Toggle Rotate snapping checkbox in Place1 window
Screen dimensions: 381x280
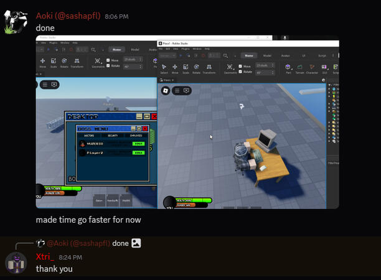tap(240, 72)
